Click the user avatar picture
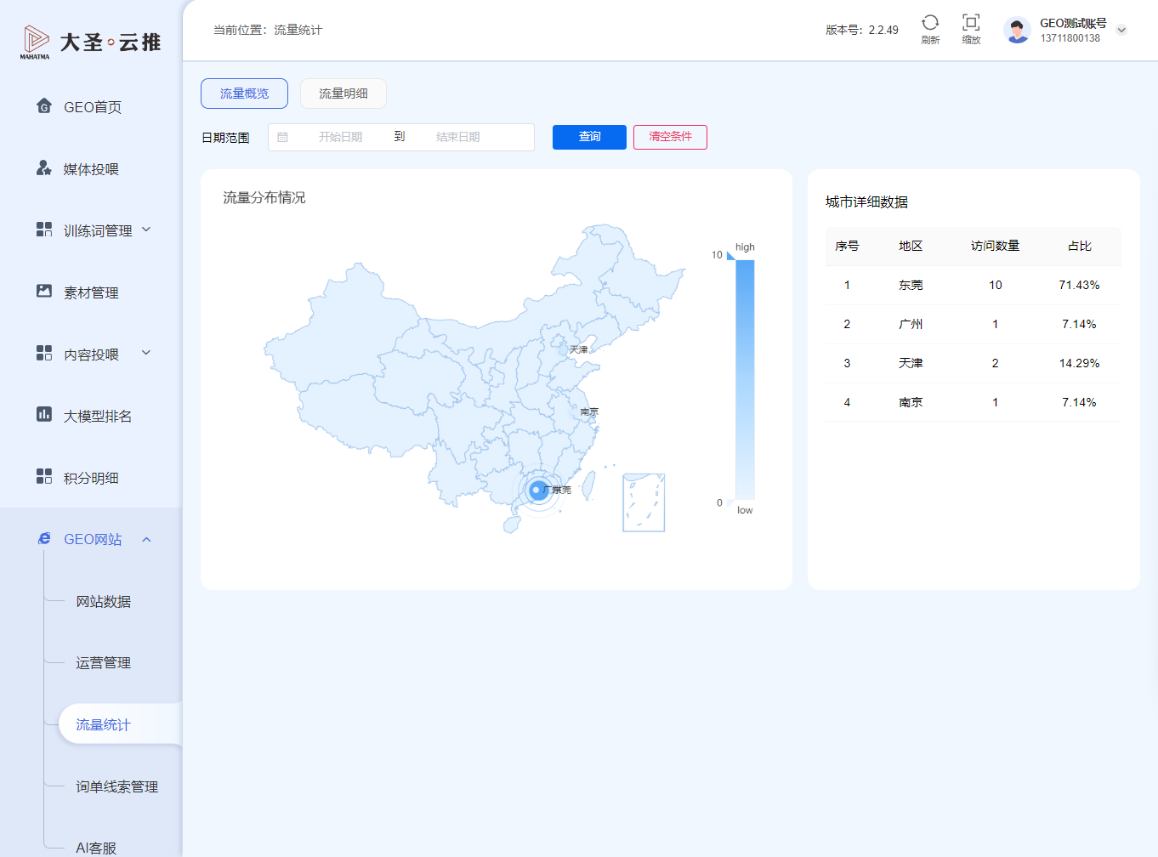The image size is (1158, 857). pyautogui.click(x=1017, y=30)
